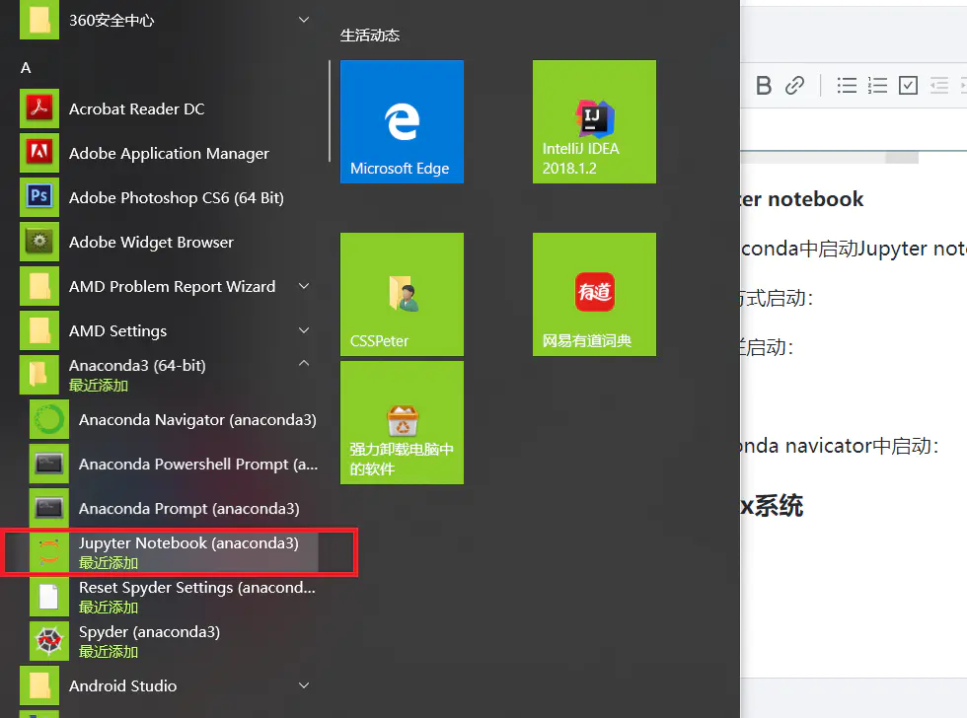Open the 网易有道词典 tile
The image size is (967, 718).
pos(594,294)
